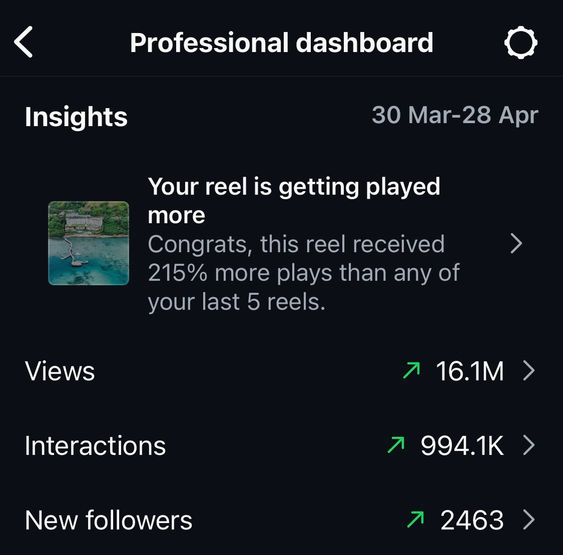Tap the Professional dashboard title
Viewport: 563px width, 555px height.
(281, 43)
